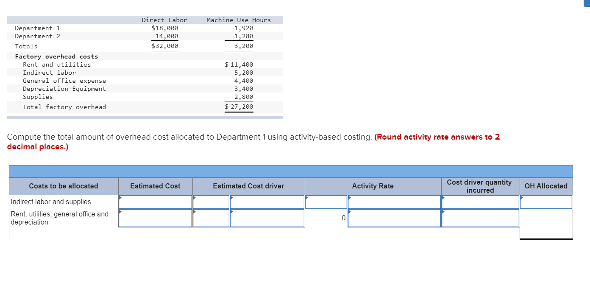This screenshot has width=590, height=289.
Task: Click the blue square button at the top-right corner
Action: [587, 3]
